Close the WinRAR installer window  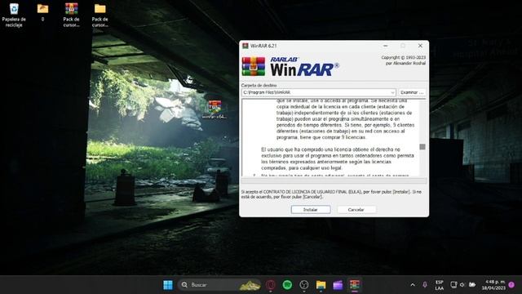pos(420,46)
